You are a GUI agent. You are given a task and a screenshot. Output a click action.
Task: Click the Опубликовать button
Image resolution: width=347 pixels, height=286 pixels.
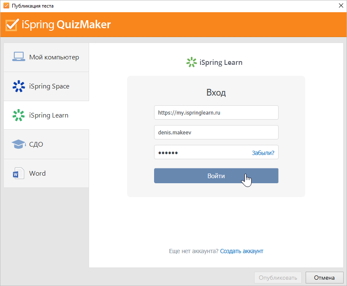278,278
